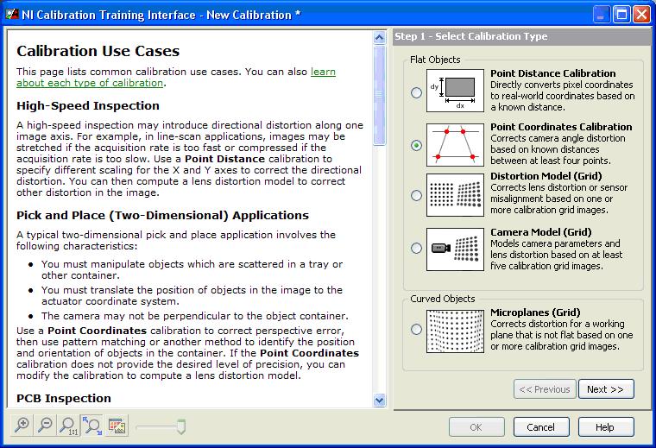Open the image browser icon in bottom toolbar
Viewport: 656px width, 448px height.
click(117, 426)
